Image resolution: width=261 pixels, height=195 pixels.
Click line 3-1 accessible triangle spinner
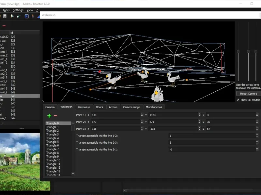257,149
